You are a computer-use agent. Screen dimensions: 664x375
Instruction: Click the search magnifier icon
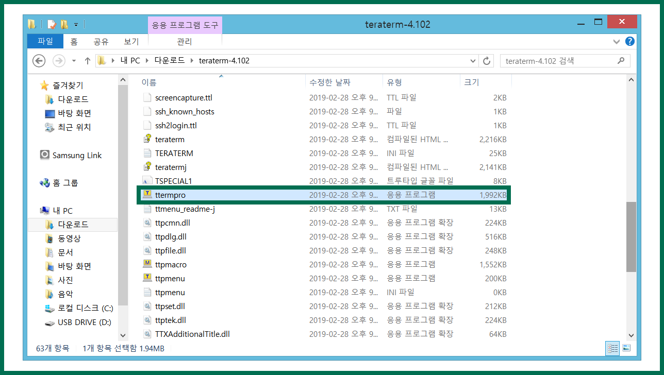(x=621, y=61)
